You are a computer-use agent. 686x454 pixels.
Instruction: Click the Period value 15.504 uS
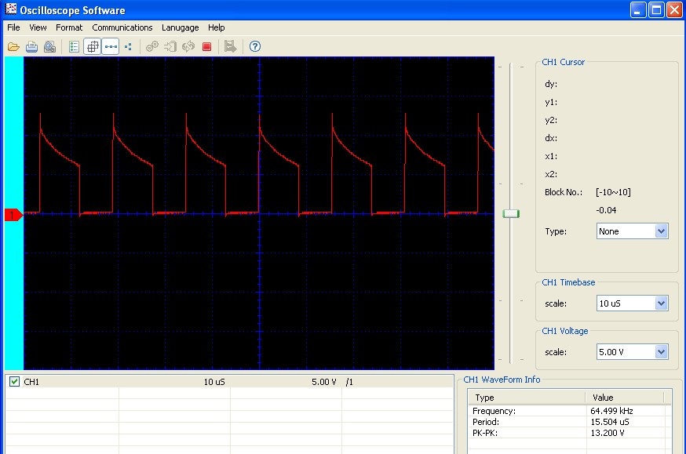coord(609,422)
